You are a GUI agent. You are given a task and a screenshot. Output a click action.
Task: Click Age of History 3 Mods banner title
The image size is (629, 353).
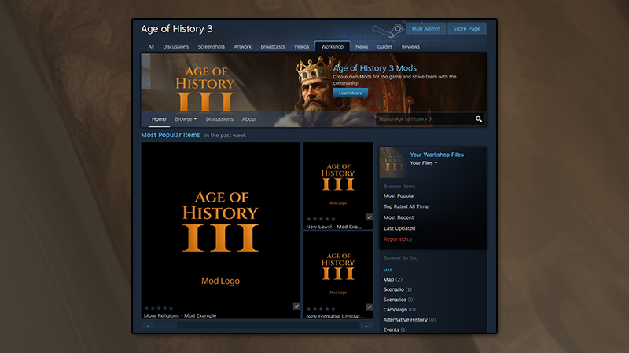[375, 68]
